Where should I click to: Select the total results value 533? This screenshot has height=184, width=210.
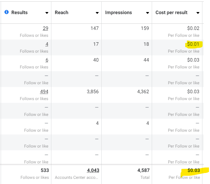tap(44, 170)
